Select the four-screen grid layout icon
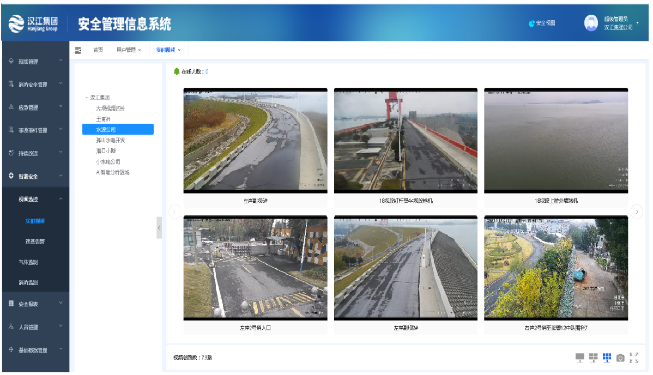The image size is (653, 375). pyautogui.click(x=593, y=358)
